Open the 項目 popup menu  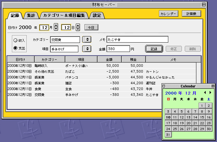pos(87,49)
